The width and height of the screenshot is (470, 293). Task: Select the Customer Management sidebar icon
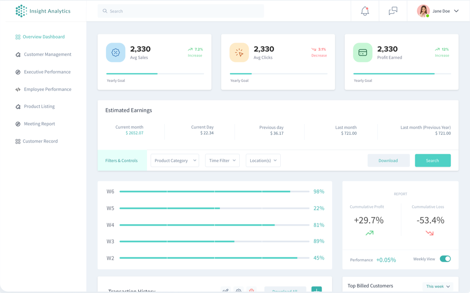[17, 54]
